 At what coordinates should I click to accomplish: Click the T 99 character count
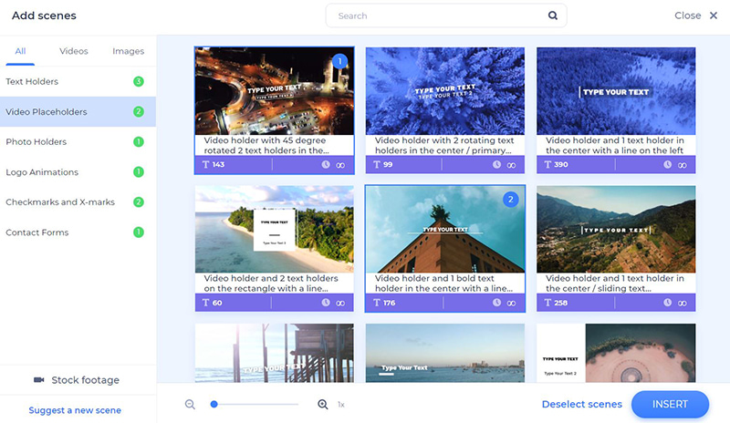[383, 164]
